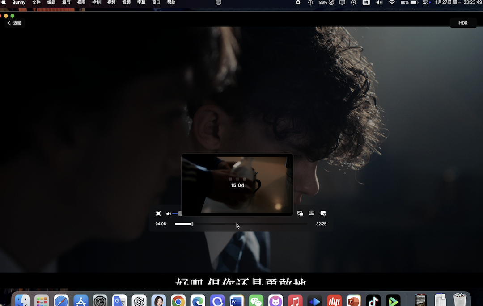Click the elapsed time 04:08
This screenshot has height=306, width=483.
[x=161, y=224]
